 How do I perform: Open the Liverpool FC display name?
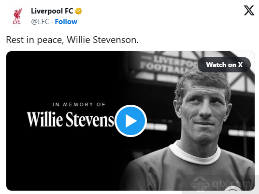pyautogui.click(x=52, y=11)
